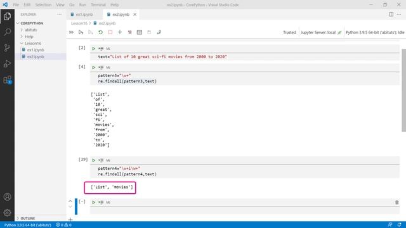Open the Run and Debug view

click(7, 63)
